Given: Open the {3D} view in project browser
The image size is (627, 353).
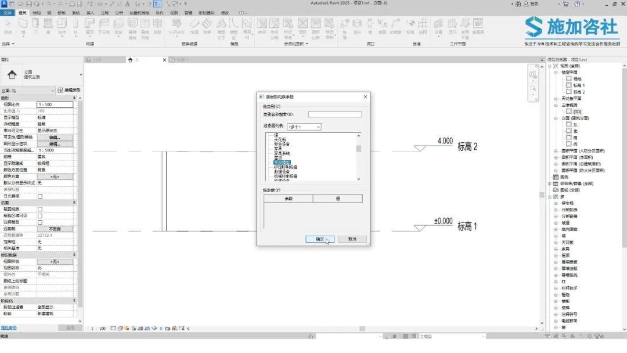Looking at the screenshot, I should [x=577, y=111].
